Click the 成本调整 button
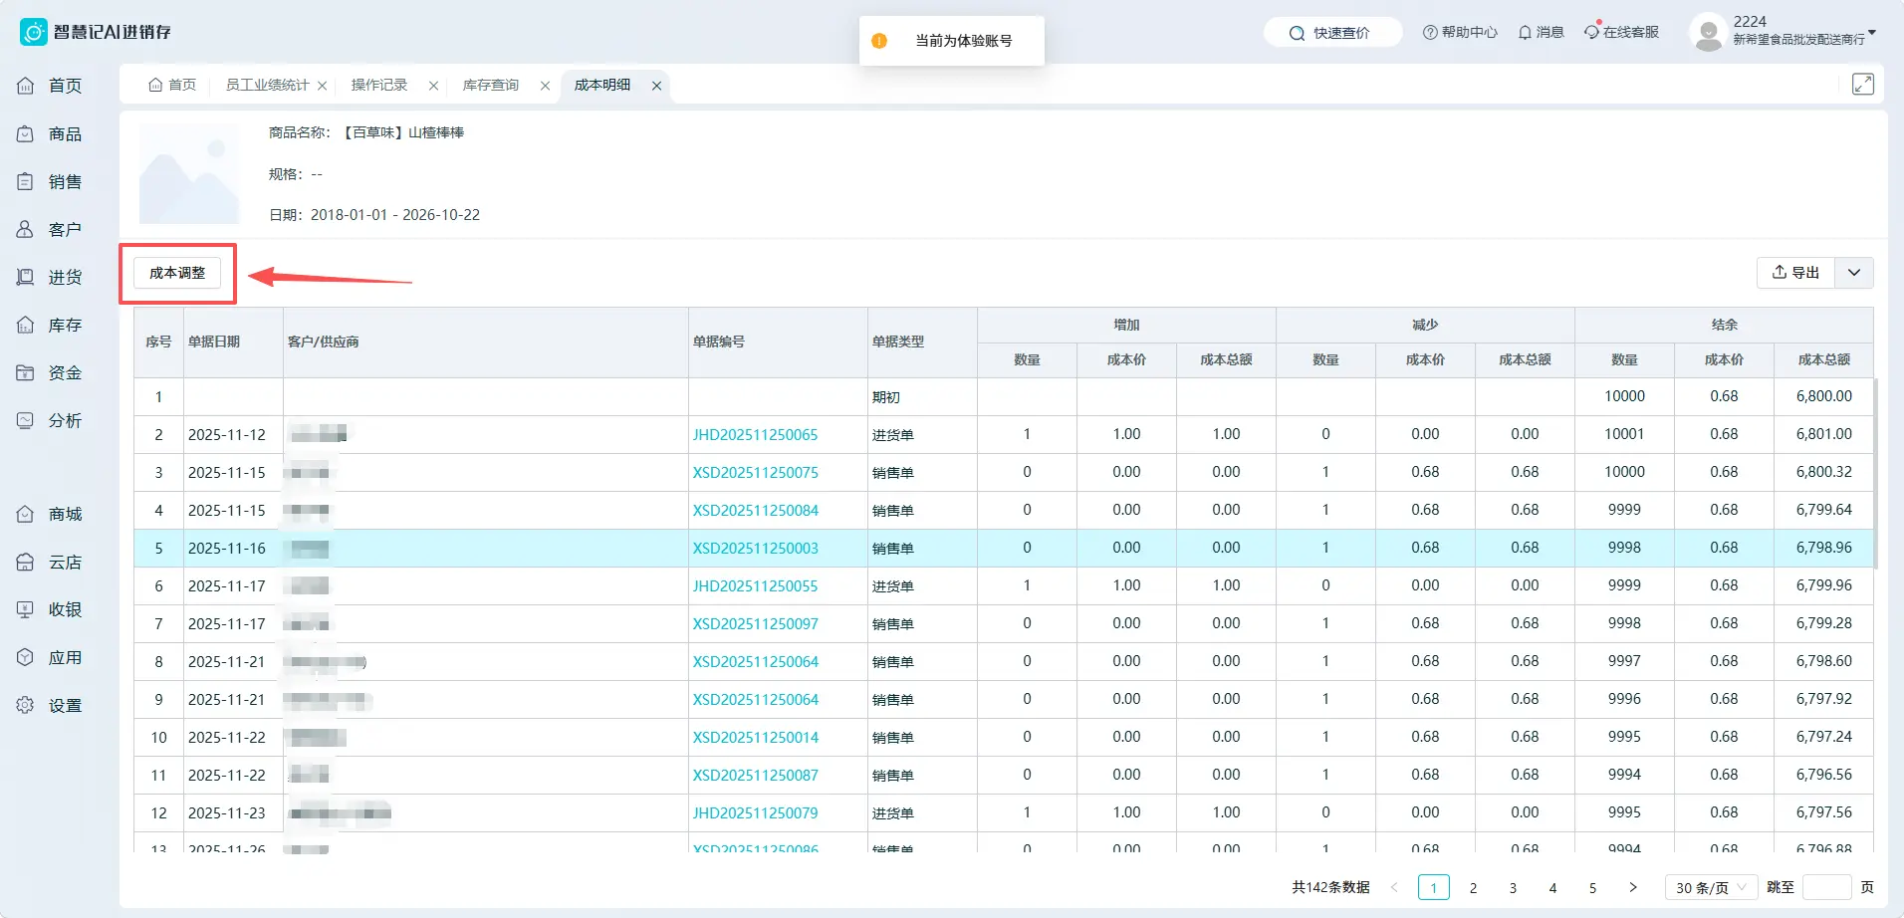This screenshot has width=1904, height=918. (177, 273)
